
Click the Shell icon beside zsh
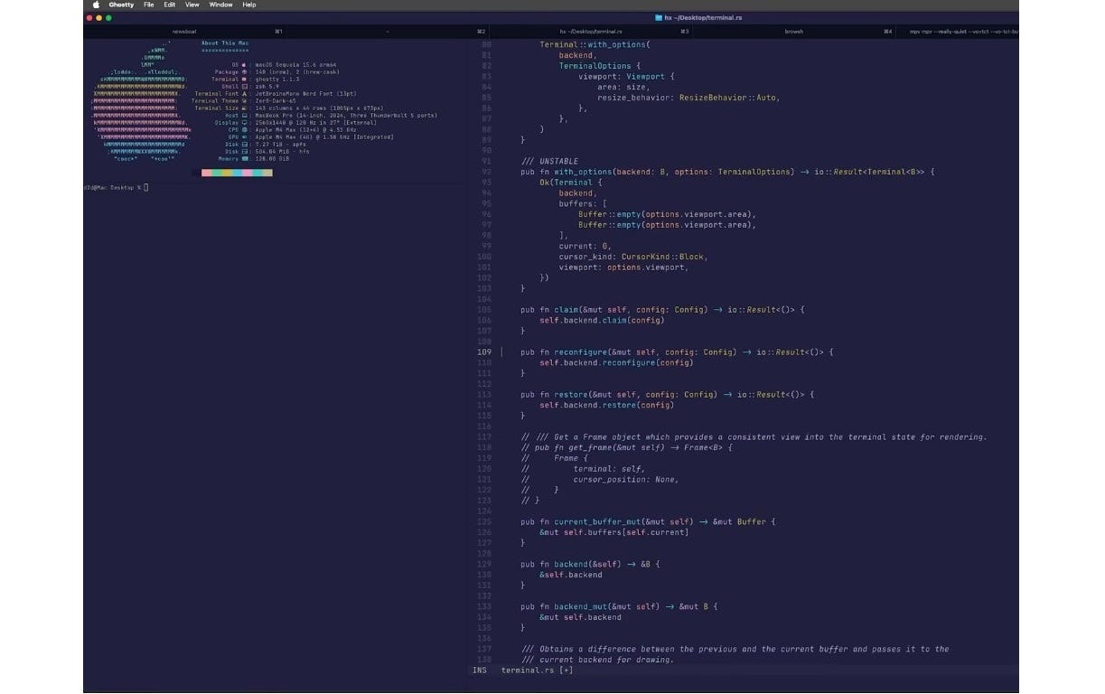(245, 87)
